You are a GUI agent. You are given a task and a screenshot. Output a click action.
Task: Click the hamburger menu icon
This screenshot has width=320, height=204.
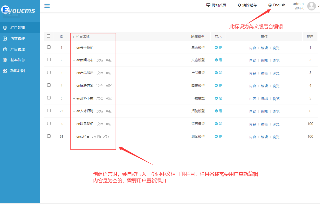[47, 6]
